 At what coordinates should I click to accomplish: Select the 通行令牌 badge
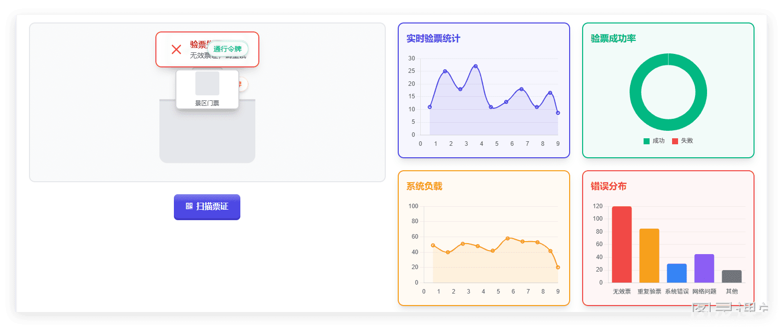[227, 49]
